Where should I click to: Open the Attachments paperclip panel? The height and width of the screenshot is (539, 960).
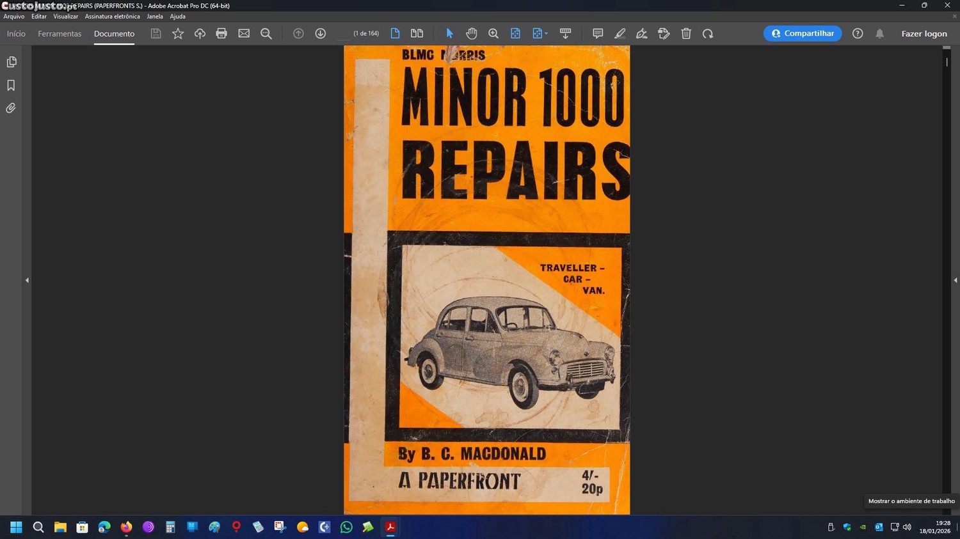coord(11,109)
